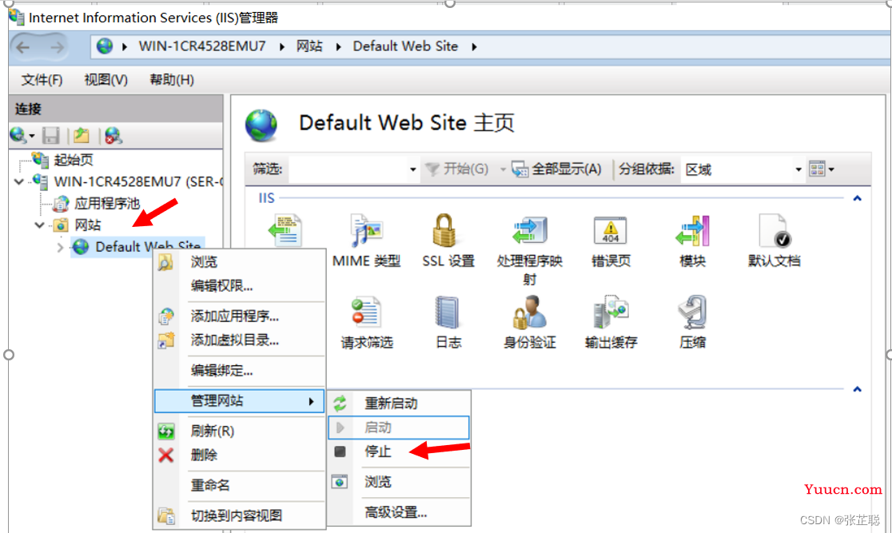Viewport: 892px width, 533px height.
Task: Select 应用程序池 in the connections tree
Action: coord(108,203)
